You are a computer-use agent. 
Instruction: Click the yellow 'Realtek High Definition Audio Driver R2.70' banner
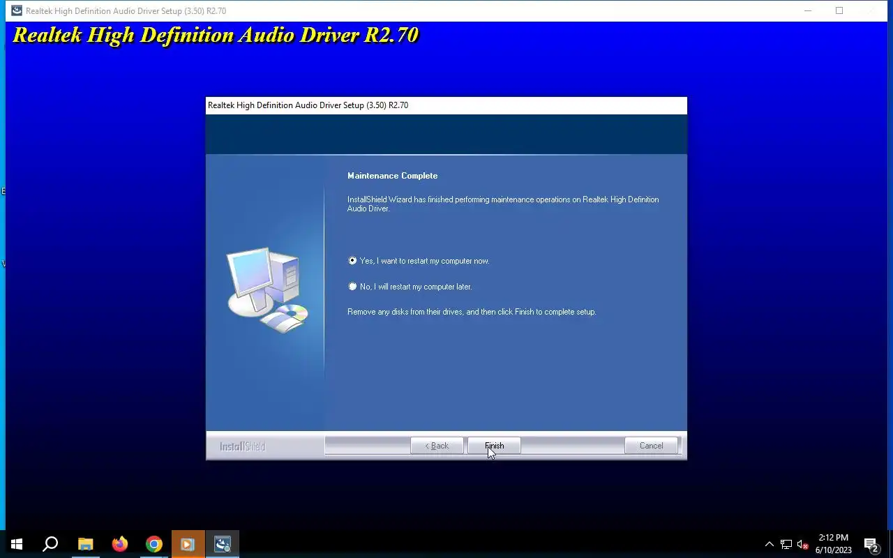coord(216,35)
